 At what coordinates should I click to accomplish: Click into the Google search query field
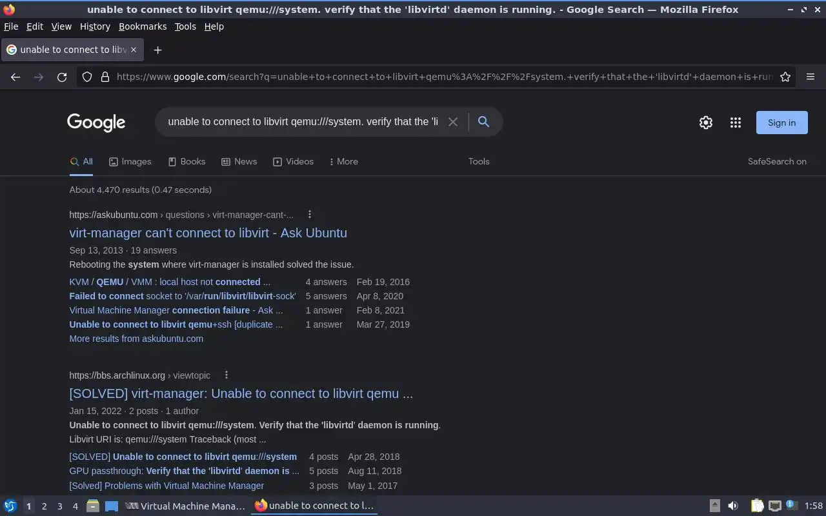[303, 122]
